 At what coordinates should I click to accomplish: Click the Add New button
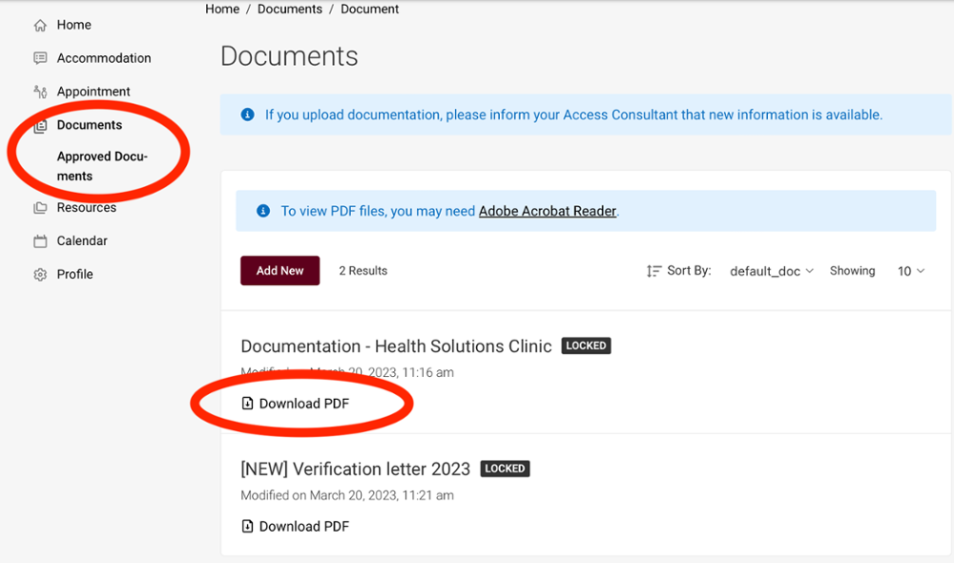tap(280, 270)
